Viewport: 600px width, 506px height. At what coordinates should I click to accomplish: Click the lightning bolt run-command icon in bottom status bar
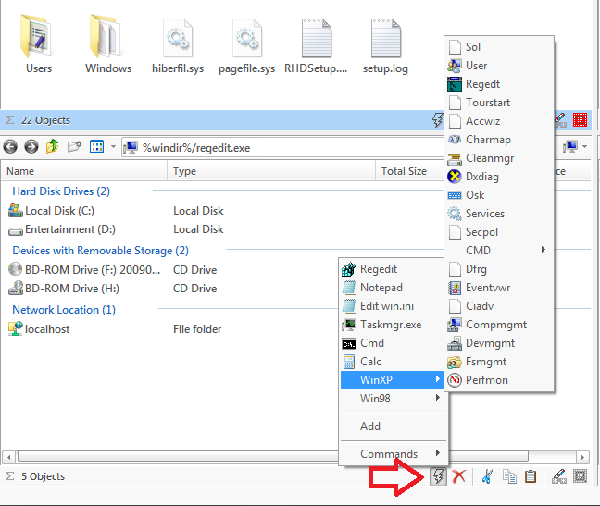tap(438, 476)
